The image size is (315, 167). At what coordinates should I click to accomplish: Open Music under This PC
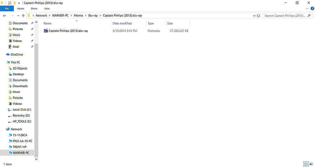pyautogui.click(x=16, y=92)
